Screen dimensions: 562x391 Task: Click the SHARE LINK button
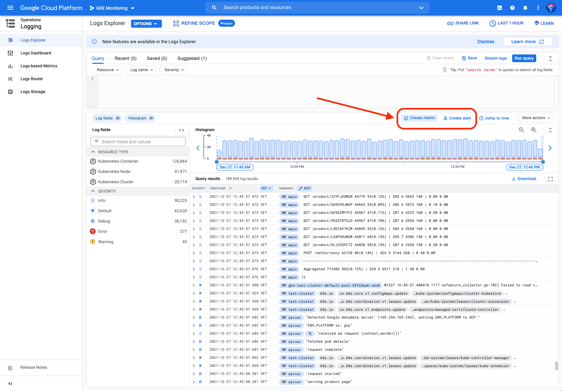tap(463, 23)
